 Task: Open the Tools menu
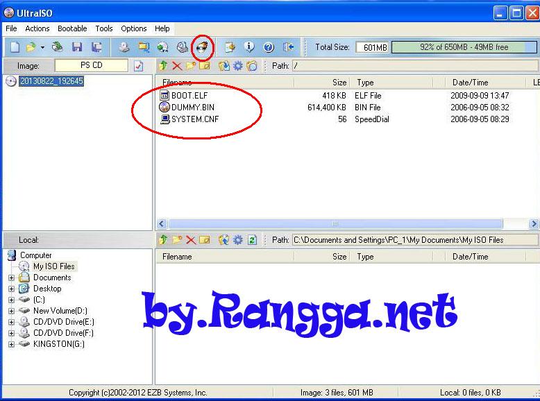[104, 28]
